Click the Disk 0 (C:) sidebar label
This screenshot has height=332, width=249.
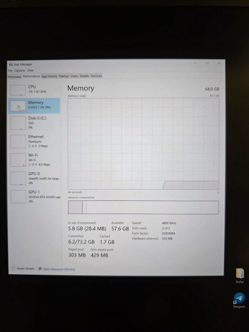click(x=37, y=118)
